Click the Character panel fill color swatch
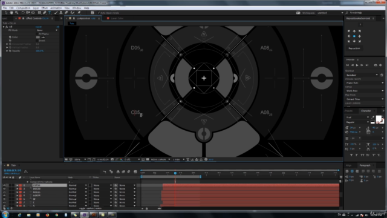 coord(379,119)
